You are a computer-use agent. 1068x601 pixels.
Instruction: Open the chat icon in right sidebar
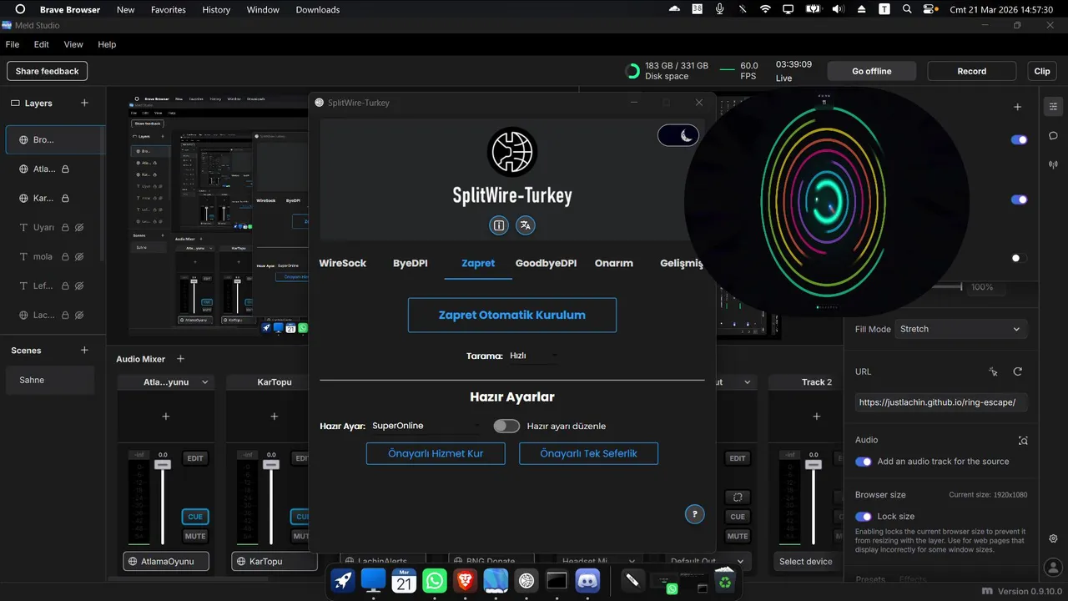[1053, 135]
